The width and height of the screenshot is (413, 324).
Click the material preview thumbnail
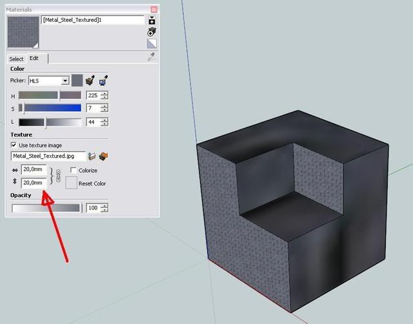(23, 33)
